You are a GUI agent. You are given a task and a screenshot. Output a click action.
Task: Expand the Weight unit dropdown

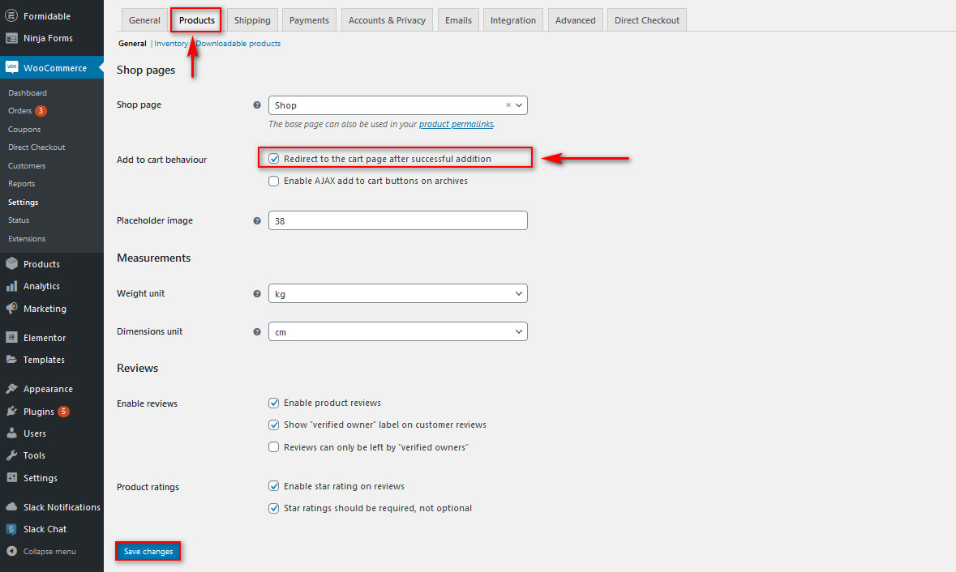(397, 293)
